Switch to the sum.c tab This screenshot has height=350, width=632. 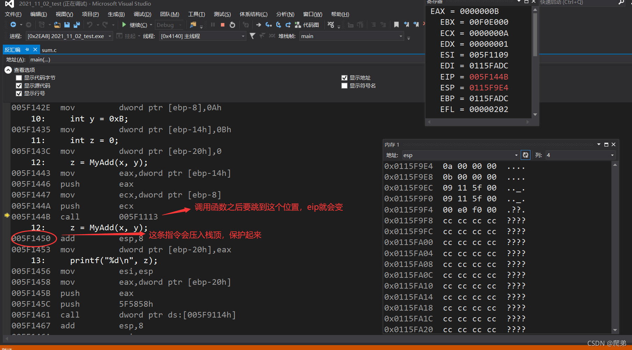pyautogui.click(x=49, y=50)
